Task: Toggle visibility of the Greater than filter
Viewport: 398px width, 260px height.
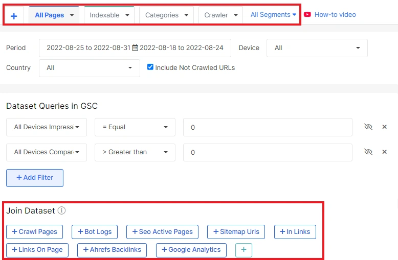Action: pyautogui.click(x=368, y=152)
